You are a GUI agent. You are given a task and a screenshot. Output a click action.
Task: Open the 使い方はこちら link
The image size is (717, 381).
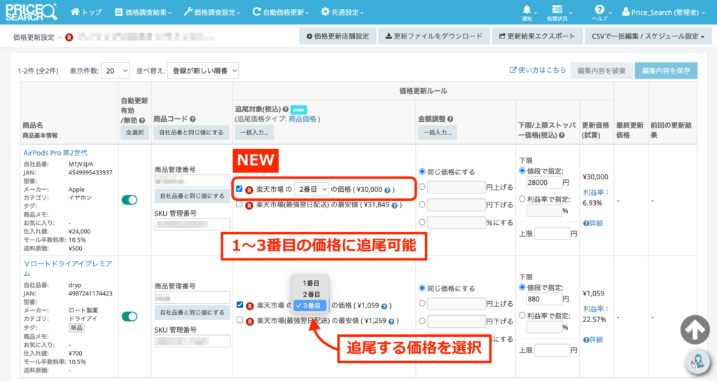point(538,70)
